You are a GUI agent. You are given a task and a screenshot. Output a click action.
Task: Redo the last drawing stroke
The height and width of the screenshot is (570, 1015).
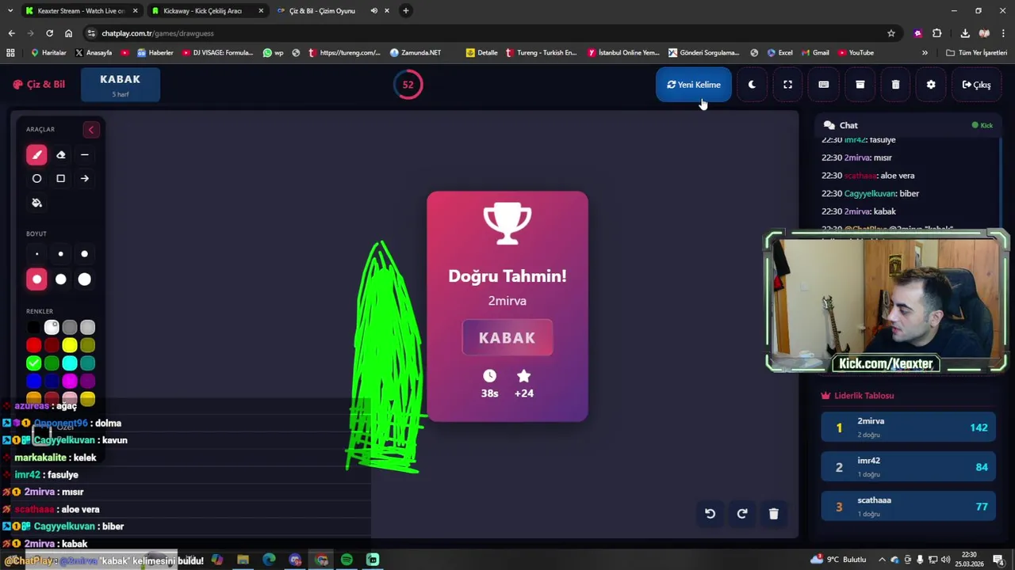pos(741,514)
